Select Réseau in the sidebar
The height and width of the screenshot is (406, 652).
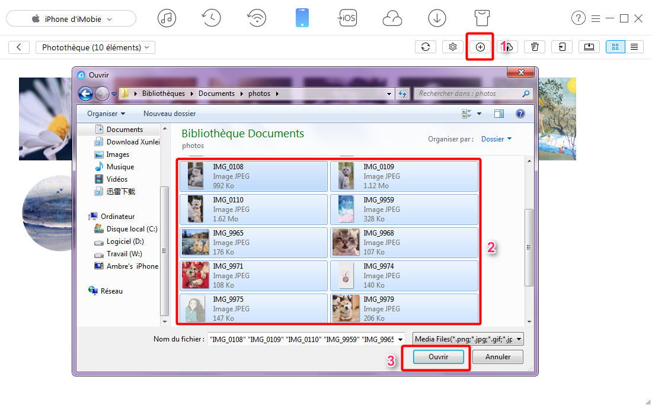106,291
